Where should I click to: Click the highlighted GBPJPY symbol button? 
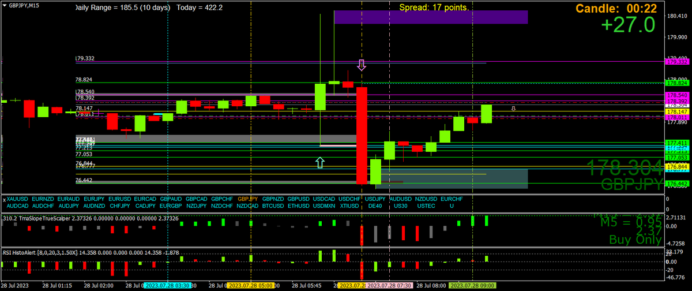click(x=248, y=198)
